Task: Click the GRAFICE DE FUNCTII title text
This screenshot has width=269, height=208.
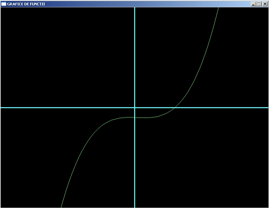Action: click(x=26, y=4)
